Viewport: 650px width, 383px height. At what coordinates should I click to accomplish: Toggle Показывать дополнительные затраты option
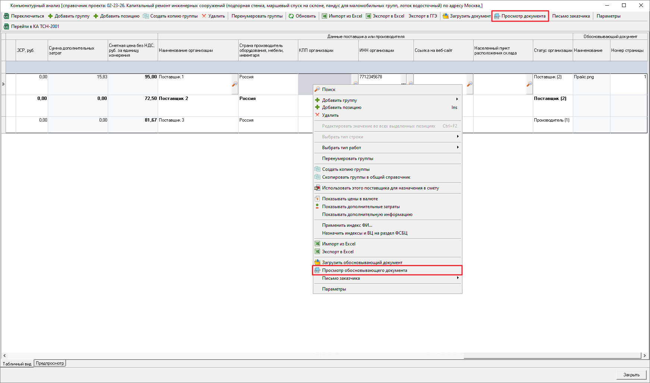pyautogui.click(x=361, y=207)
